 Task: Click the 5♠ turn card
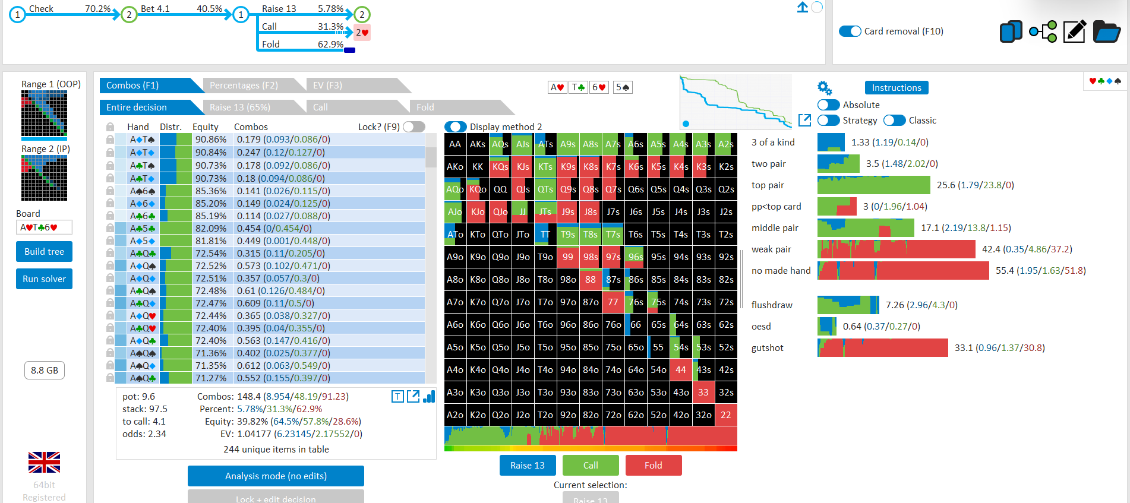(x=623, y=87)
